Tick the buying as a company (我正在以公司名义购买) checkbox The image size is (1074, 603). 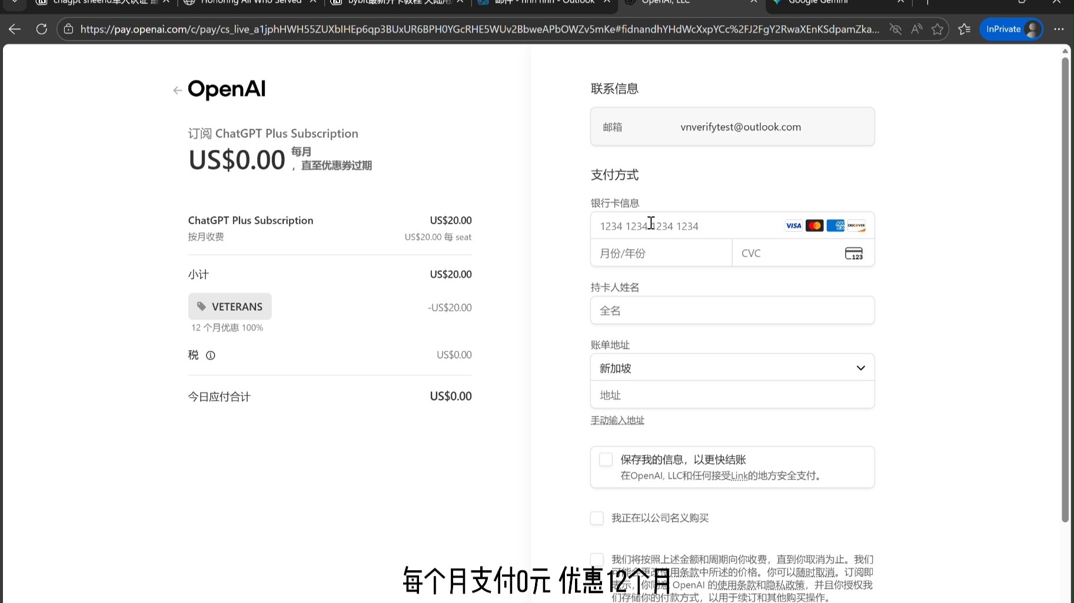[597, 518]
